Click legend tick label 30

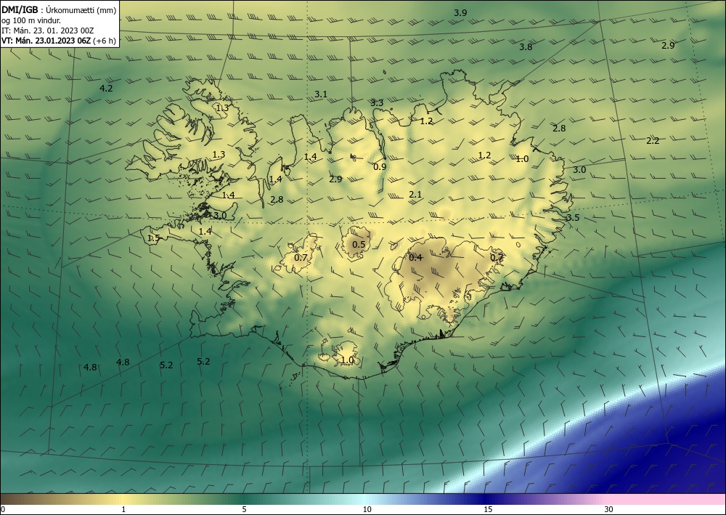pos(609,510)
